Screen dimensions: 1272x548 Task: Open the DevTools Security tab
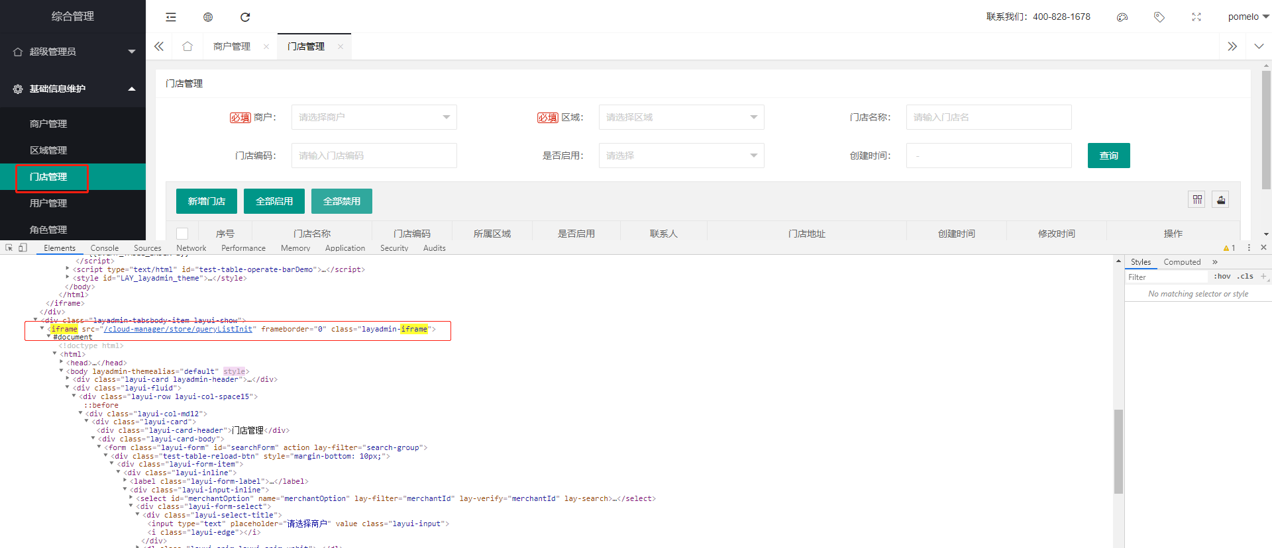click(x=394, y=248)
